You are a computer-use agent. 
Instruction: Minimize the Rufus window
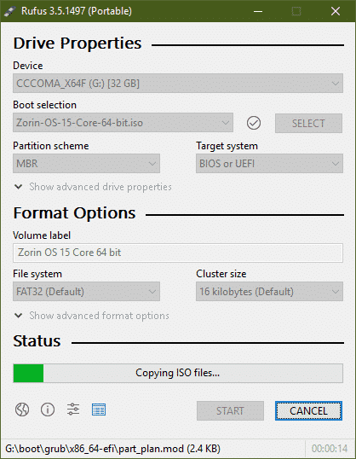(258, 11)
